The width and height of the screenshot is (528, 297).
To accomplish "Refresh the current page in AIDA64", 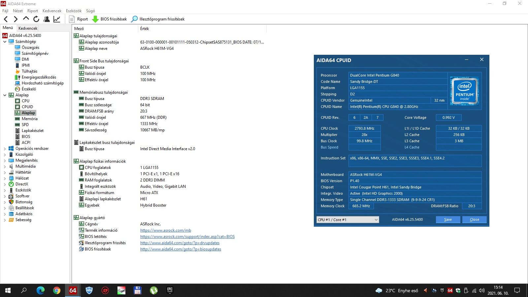I will tap(36, 19).
